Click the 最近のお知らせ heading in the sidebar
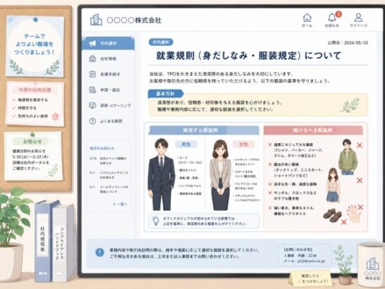385x289 pixels. click(102, 148)
